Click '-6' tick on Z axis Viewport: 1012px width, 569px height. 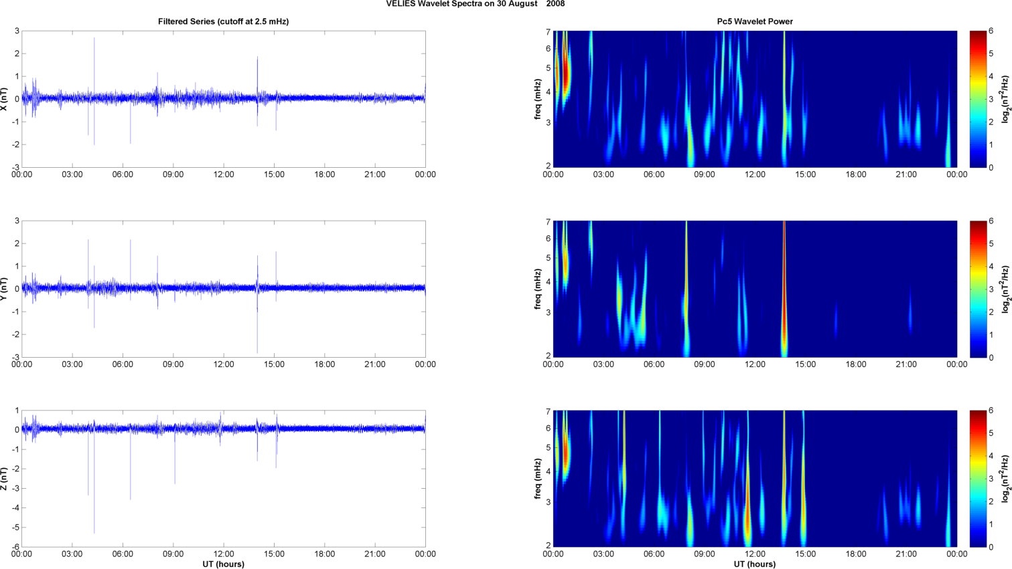tap(15, 547)
